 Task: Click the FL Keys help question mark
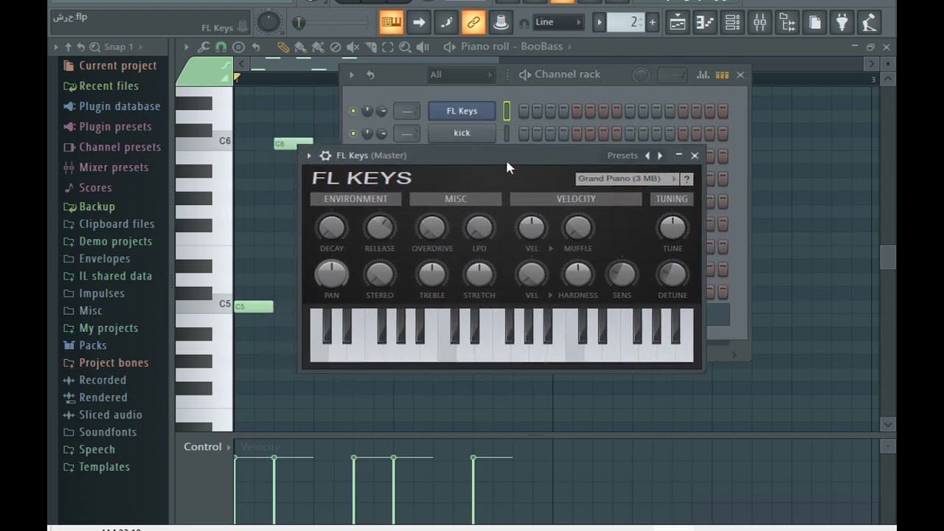click(687, 179)
